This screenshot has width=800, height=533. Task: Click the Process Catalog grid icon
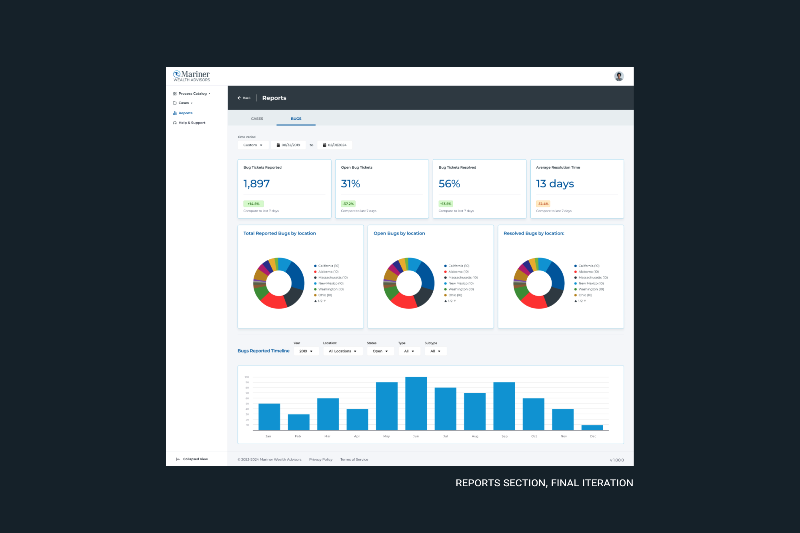pos(174,93)
